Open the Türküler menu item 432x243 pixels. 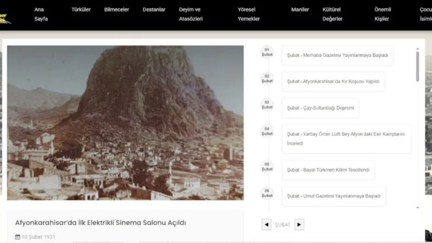click(81, 10)
